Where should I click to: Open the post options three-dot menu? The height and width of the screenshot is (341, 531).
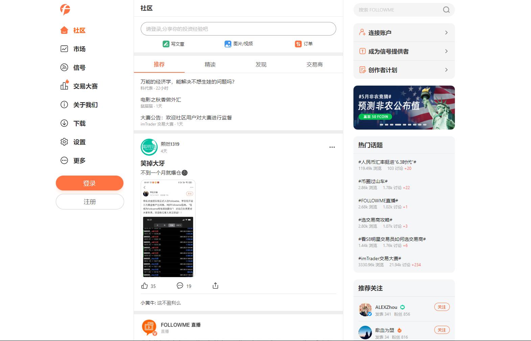coord(332,147)
